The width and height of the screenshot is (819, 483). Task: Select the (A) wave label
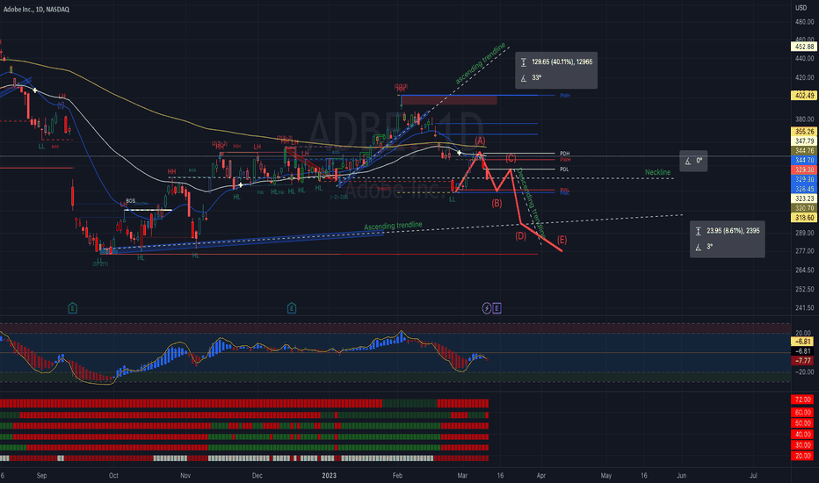(x=480, y=141)
